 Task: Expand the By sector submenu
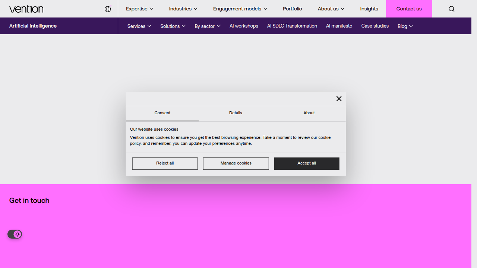coord(208,26)
